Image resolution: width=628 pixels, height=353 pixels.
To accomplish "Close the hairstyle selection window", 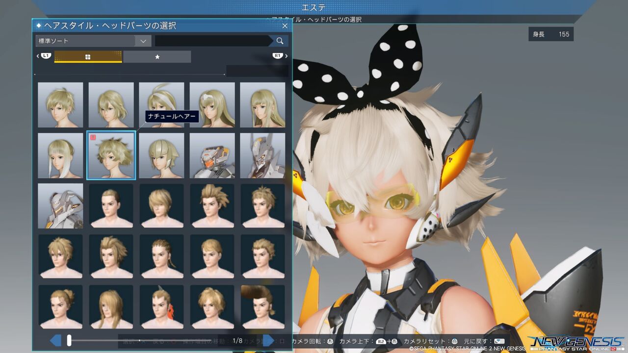I will (x=285, y=25).
